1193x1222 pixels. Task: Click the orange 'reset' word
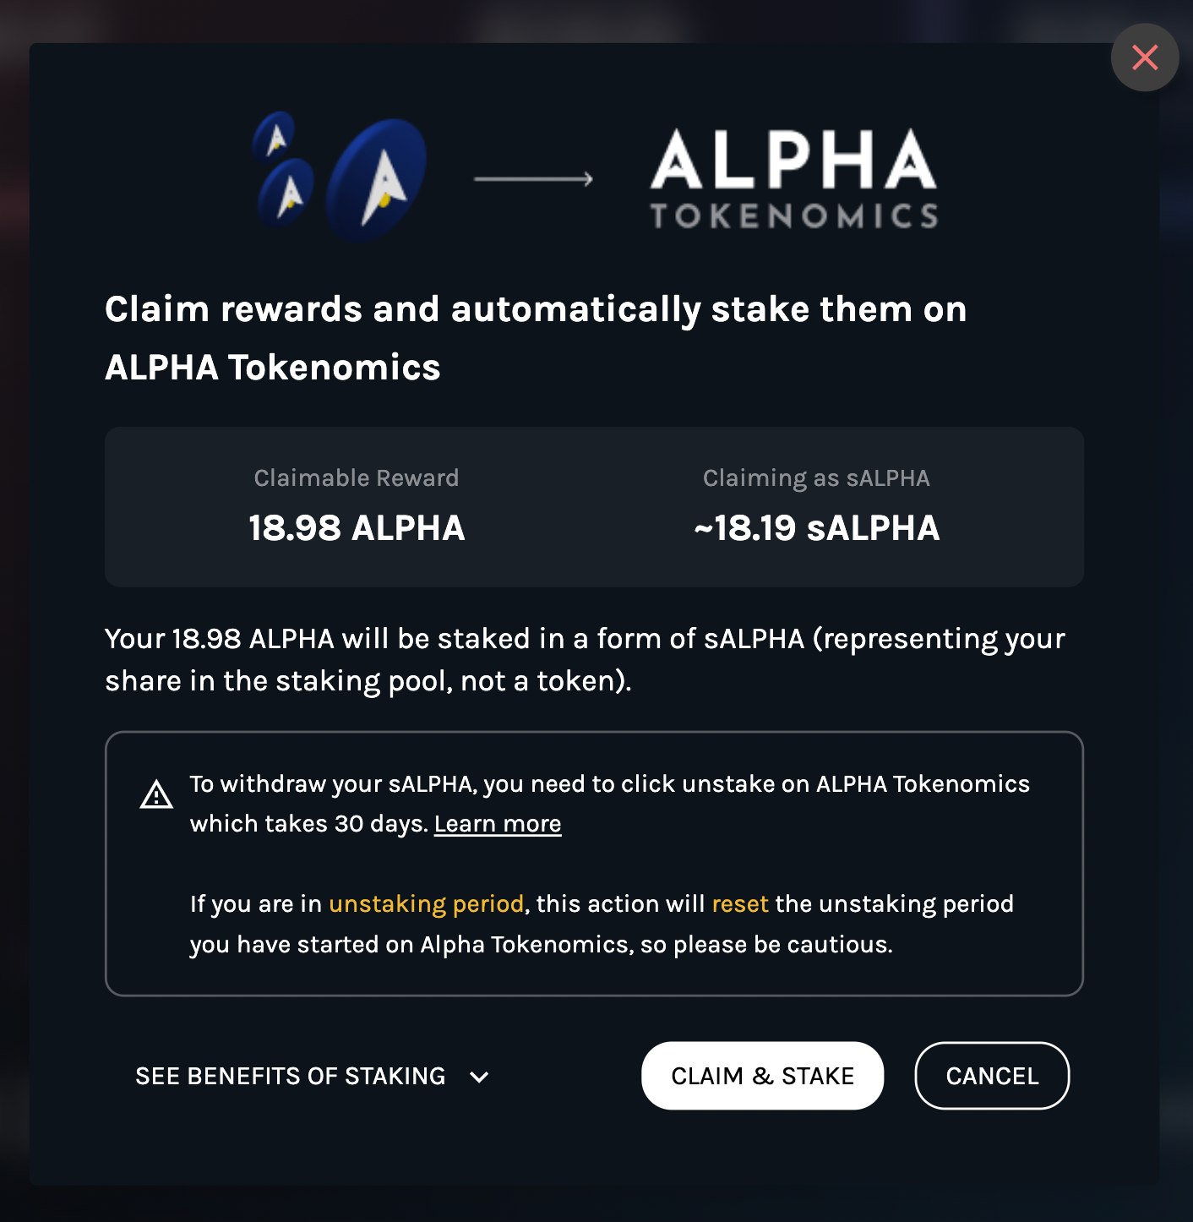point(740,904)
